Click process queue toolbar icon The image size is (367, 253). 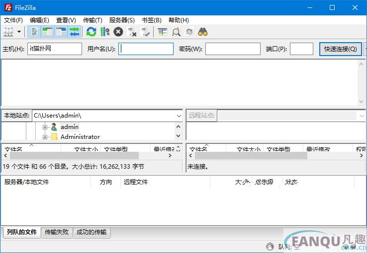click(x=104, y=32)
